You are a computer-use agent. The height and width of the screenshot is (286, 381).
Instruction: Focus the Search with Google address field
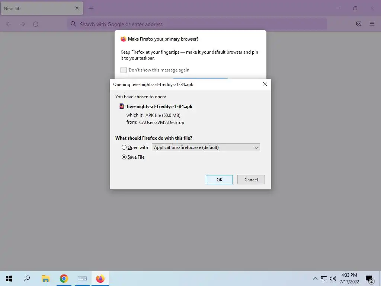click(197, 24)
